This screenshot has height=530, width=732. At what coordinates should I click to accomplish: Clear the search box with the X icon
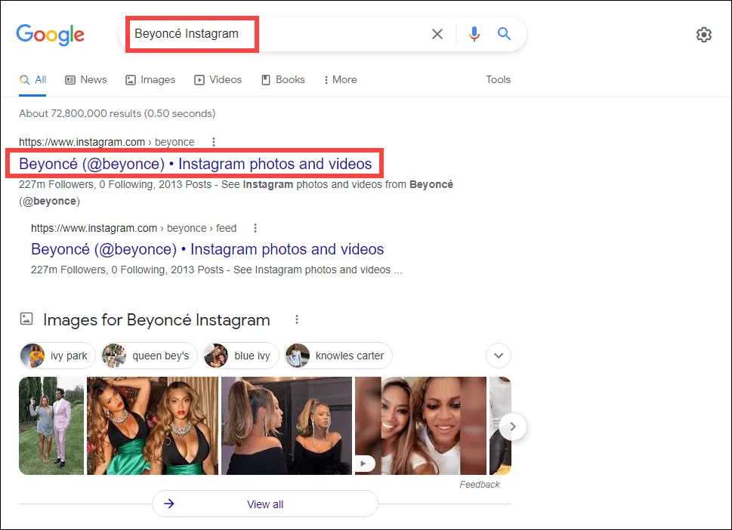click(x=437, y=34)
